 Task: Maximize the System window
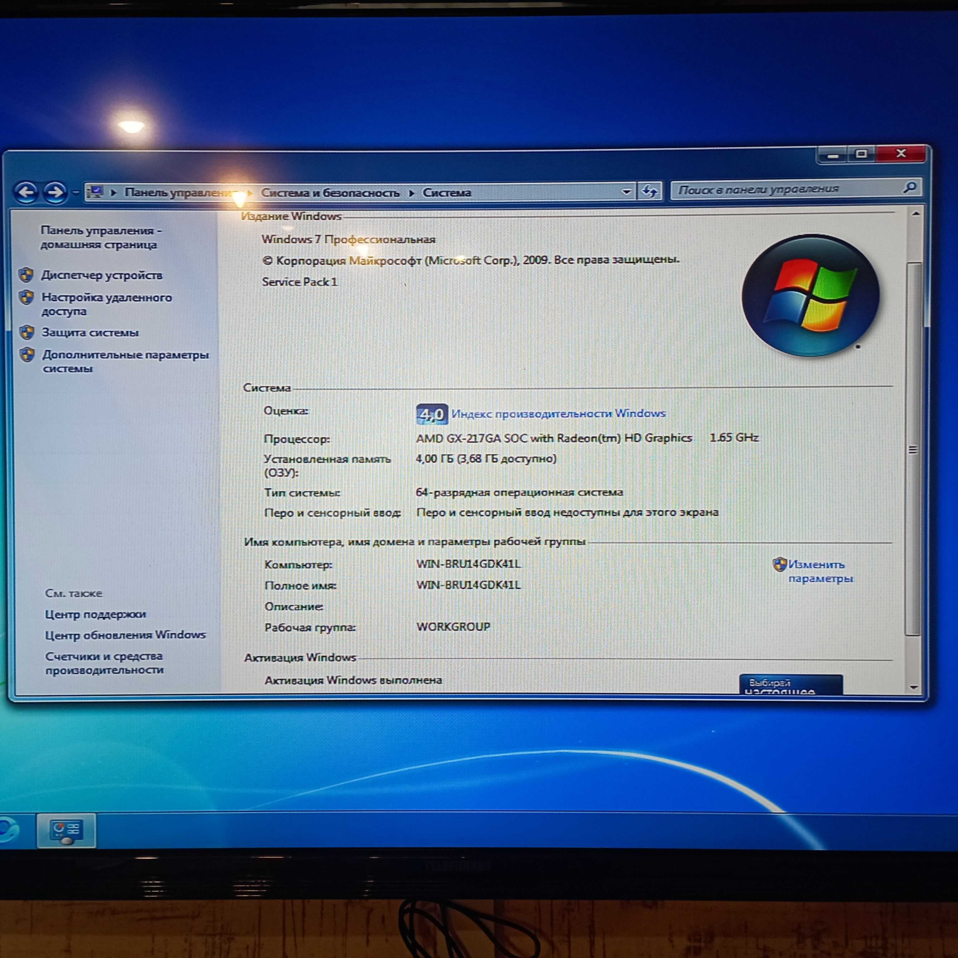point(862,154)
